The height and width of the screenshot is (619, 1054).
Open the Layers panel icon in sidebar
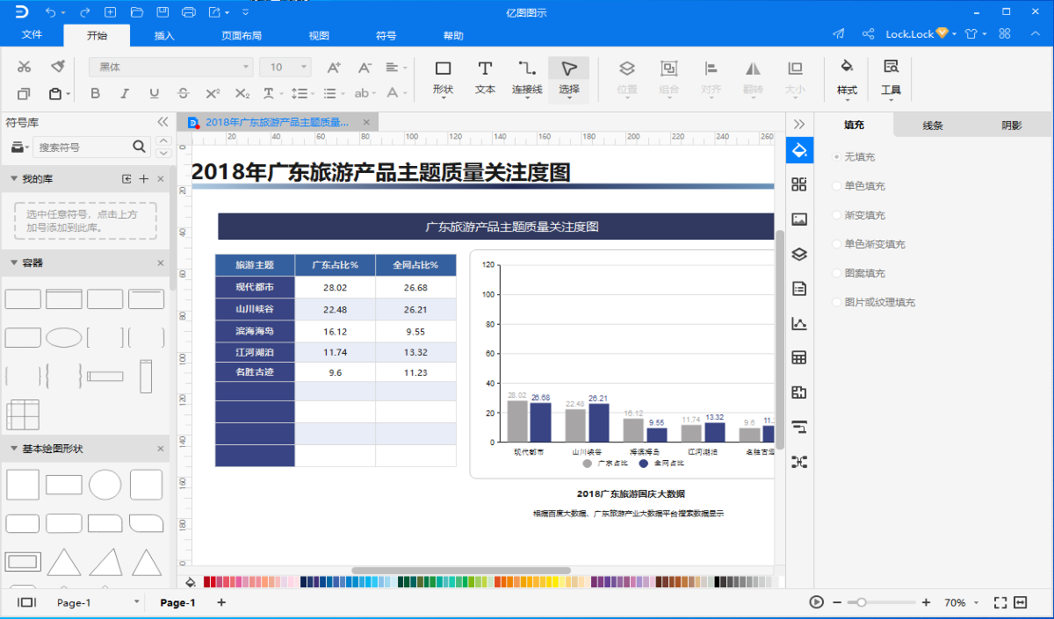(799, 254)
